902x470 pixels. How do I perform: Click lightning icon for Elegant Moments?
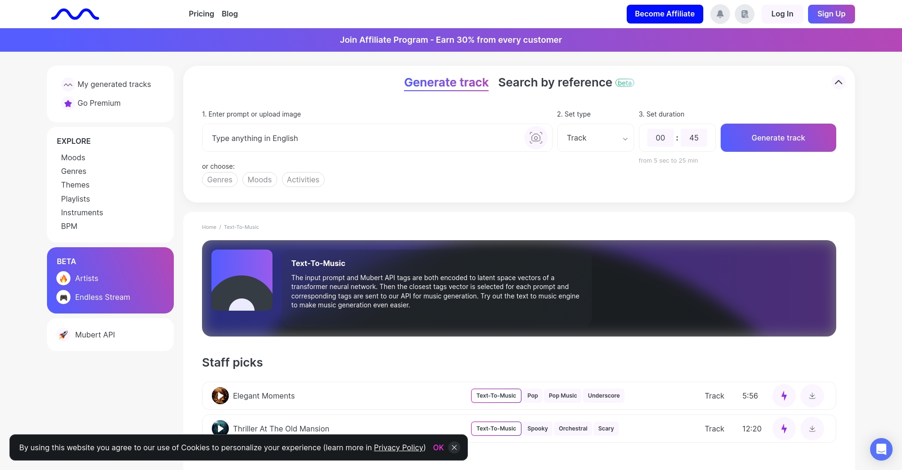(x=784, y=396)
